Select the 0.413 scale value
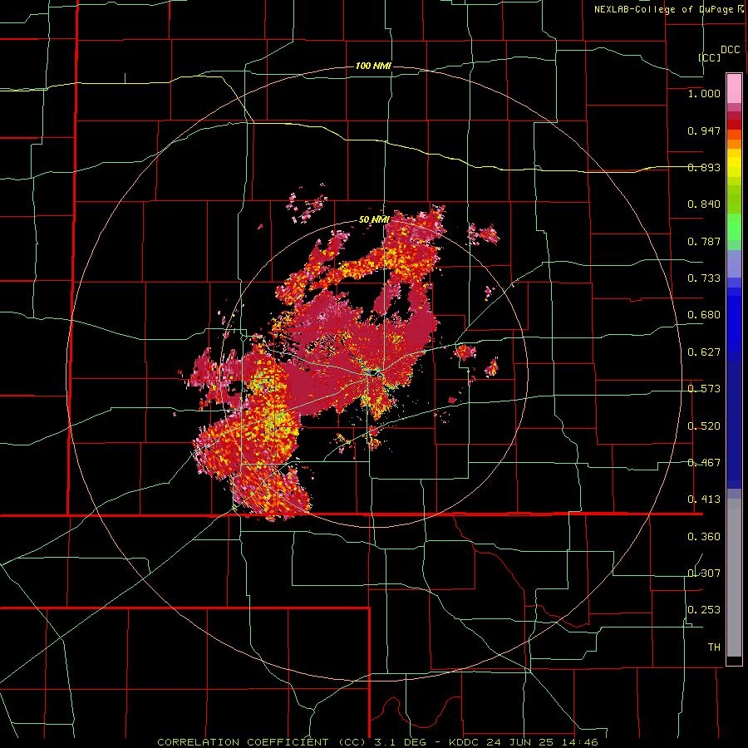This screenshot has width=748, height=748. click(x=704, y=499)
